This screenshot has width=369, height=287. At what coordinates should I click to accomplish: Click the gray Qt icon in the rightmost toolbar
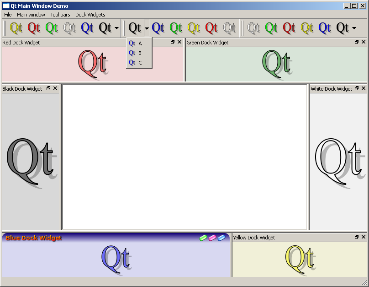tap(253, 28)
